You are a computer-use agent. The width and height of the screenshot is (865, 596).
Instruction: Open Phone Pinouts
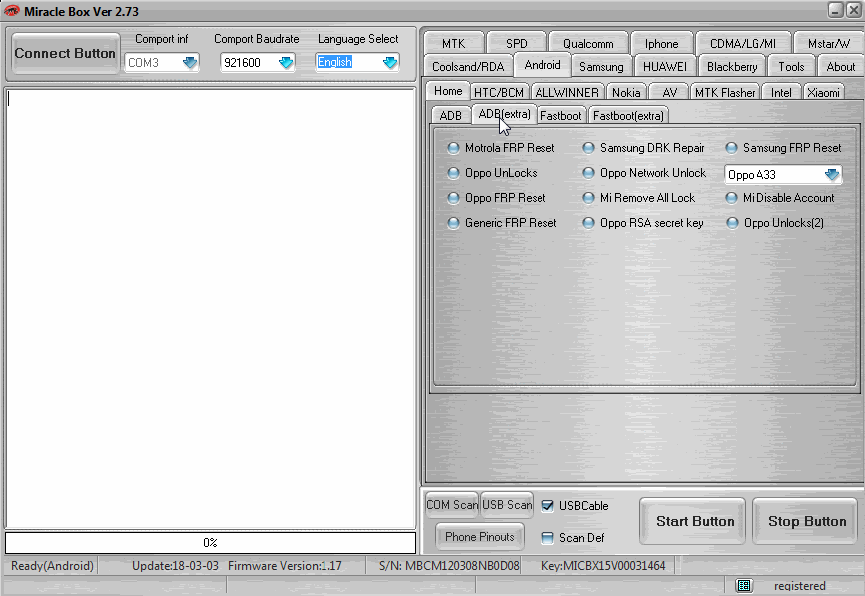480,537
